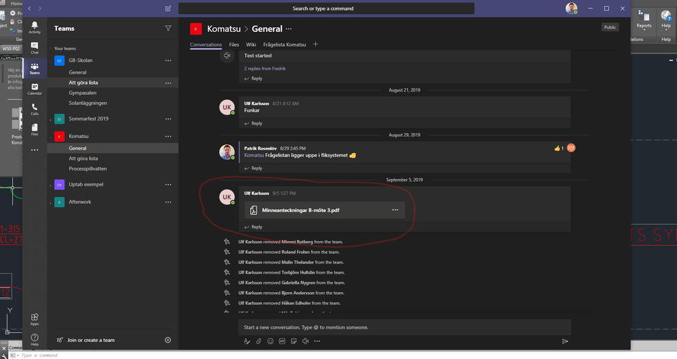Open the Teams section in sidebar
Image resolution: width=677 pixels, height=359 pixels.
point(35,68)
